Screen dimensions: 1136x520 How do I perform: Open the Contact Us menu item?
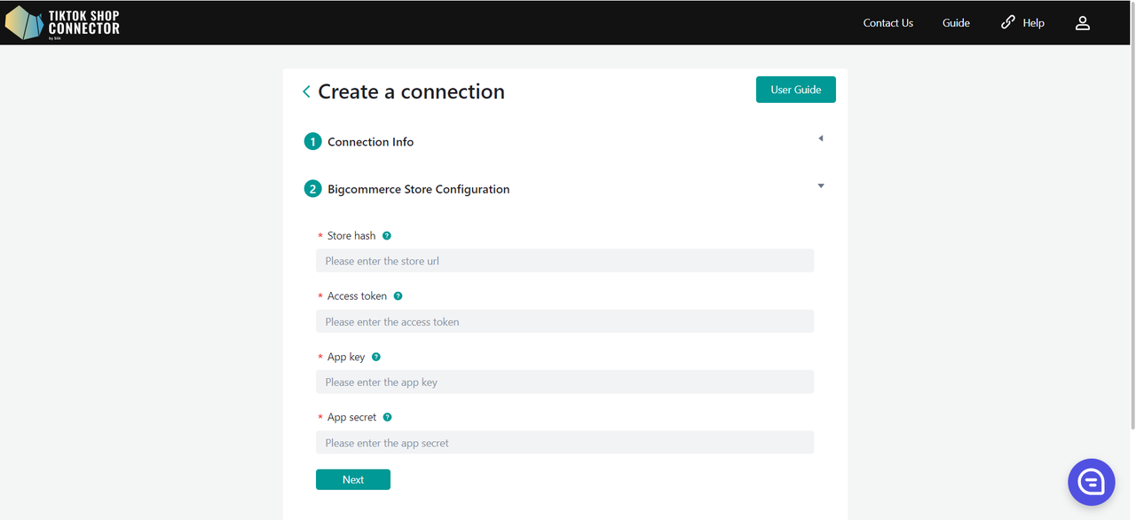[x=888, y=23]
